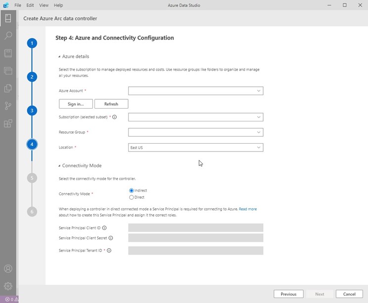Open the Connections view in the activity bar

8,18
